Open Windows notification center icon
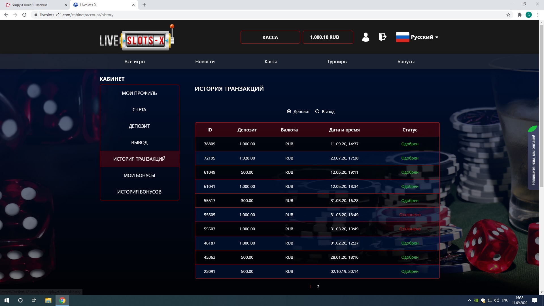 tap(534, 300)
